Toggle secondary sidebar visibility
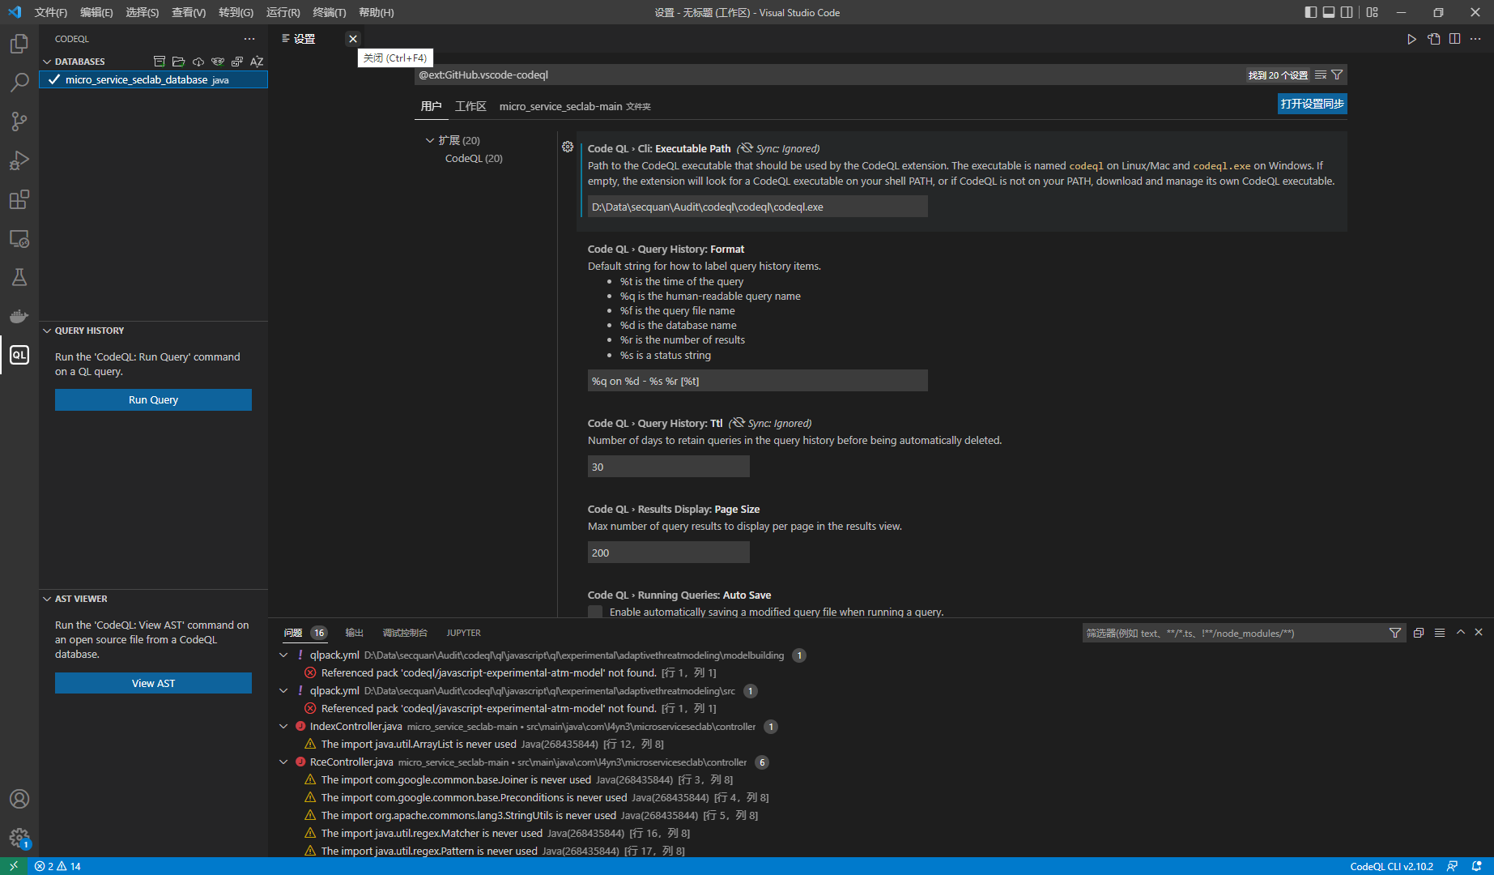 (x=1347, y=12)
